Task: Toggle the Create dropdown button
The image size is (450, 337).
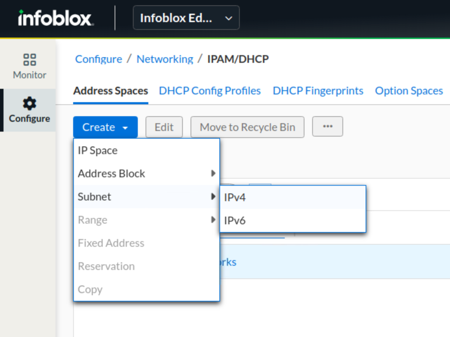Action: (x=105, y=127)
